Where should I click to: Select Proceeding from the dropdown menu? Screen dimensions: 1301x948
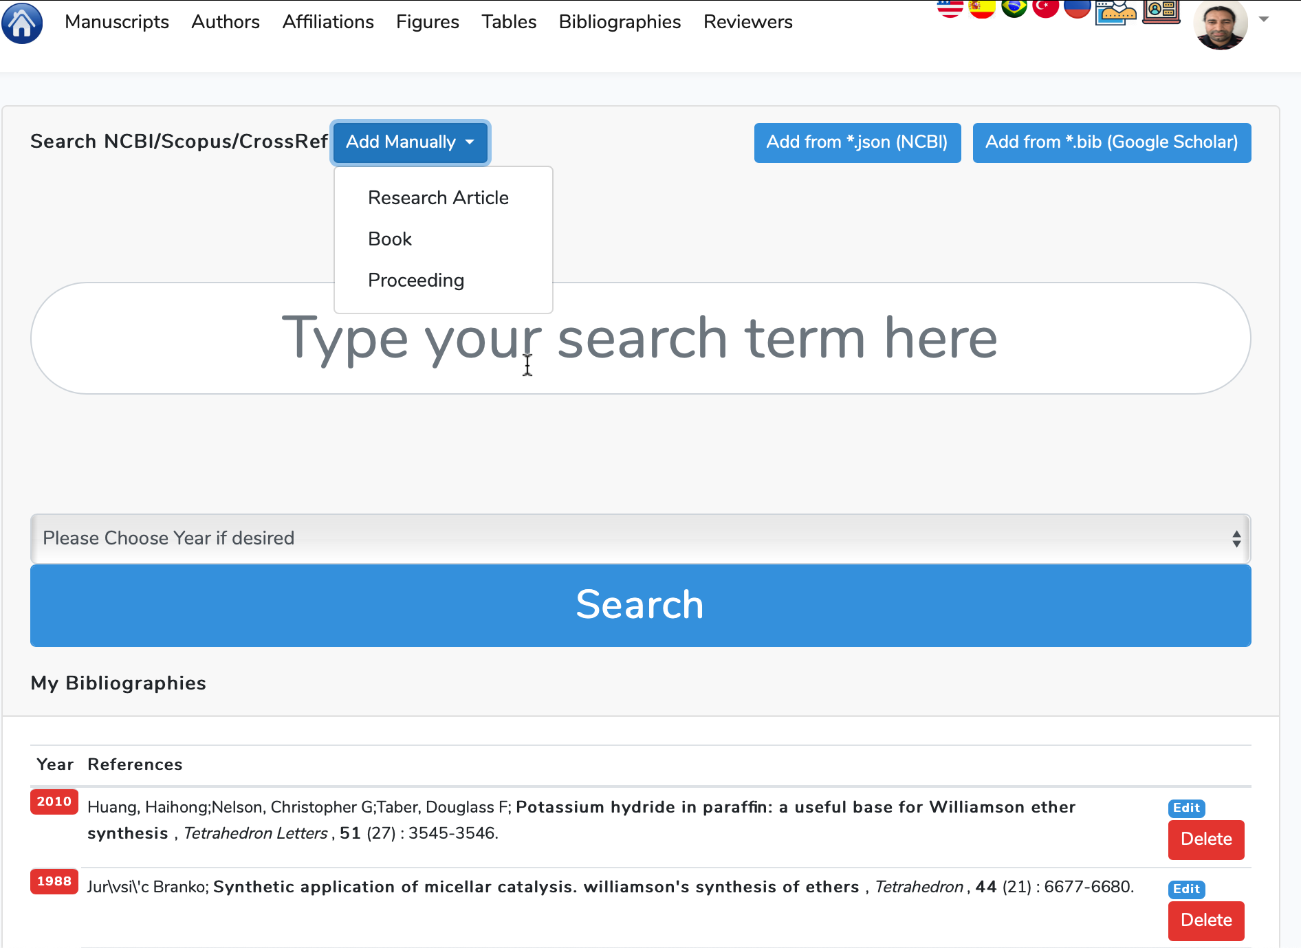point(416,280)
